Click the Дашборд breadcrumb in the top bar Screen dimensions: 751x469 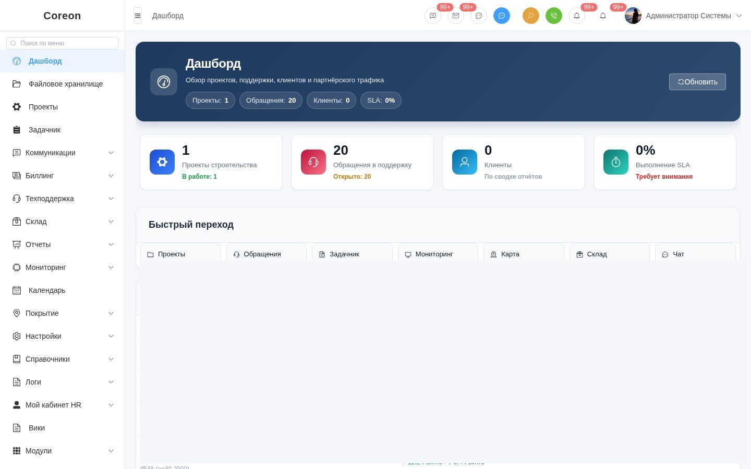(168, 16)
